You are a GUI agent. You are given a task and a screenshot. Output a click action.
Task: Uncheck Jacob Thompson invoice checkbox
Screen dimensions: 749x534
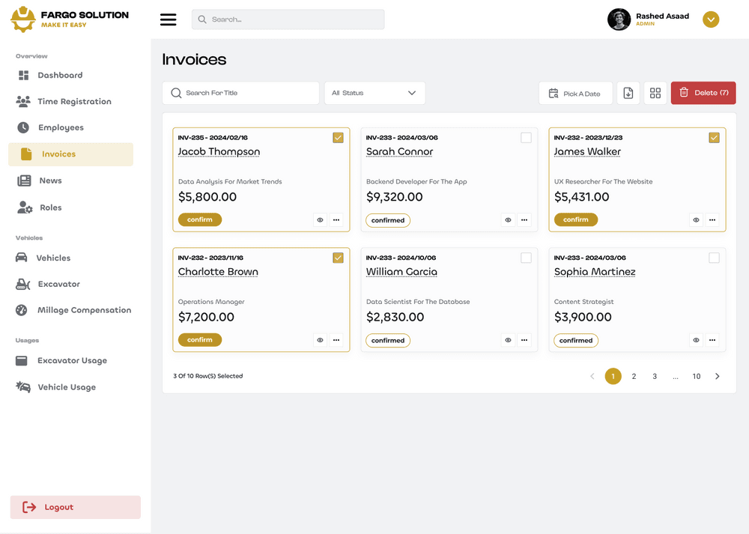click(338, 138)
